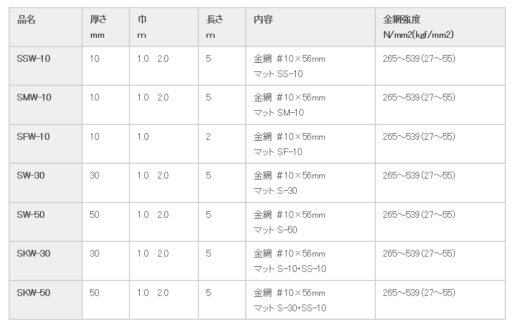This screenshot has height=328, width=515.
Task: Click the 長さ m column header
Action: (222, 27)
